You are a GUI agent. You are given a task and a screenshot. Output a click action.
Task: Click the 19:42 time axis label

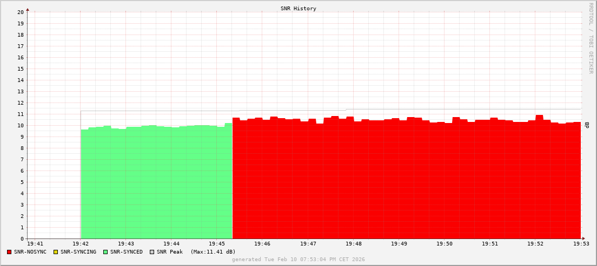pyautogui.click(x=80, y=244)
